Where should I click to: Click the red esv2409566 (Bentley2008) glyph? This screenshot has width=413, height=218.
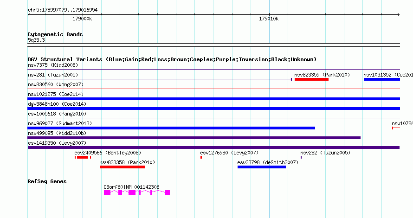point(83,157)
